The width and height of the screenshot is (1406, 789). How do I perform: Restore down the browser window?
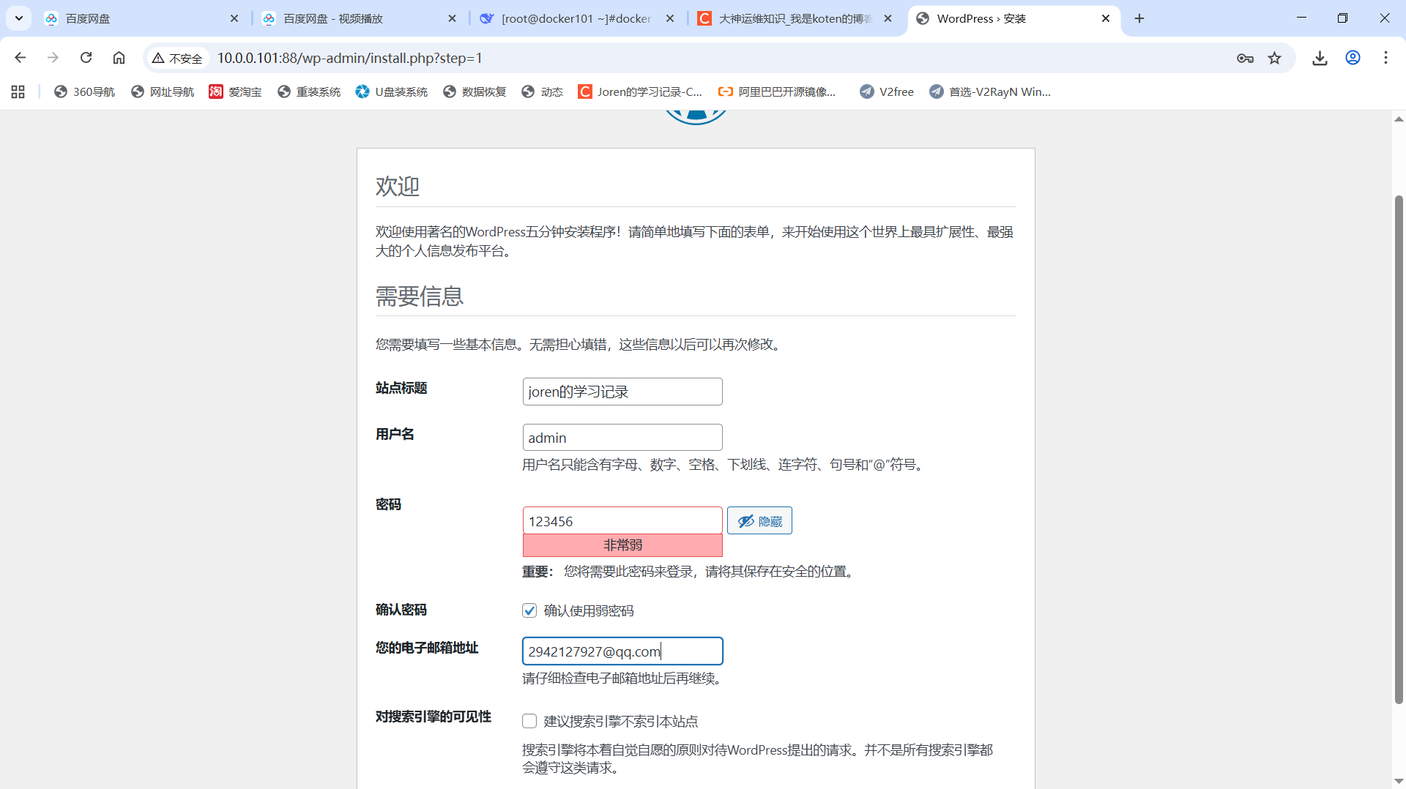point(1342,18)
